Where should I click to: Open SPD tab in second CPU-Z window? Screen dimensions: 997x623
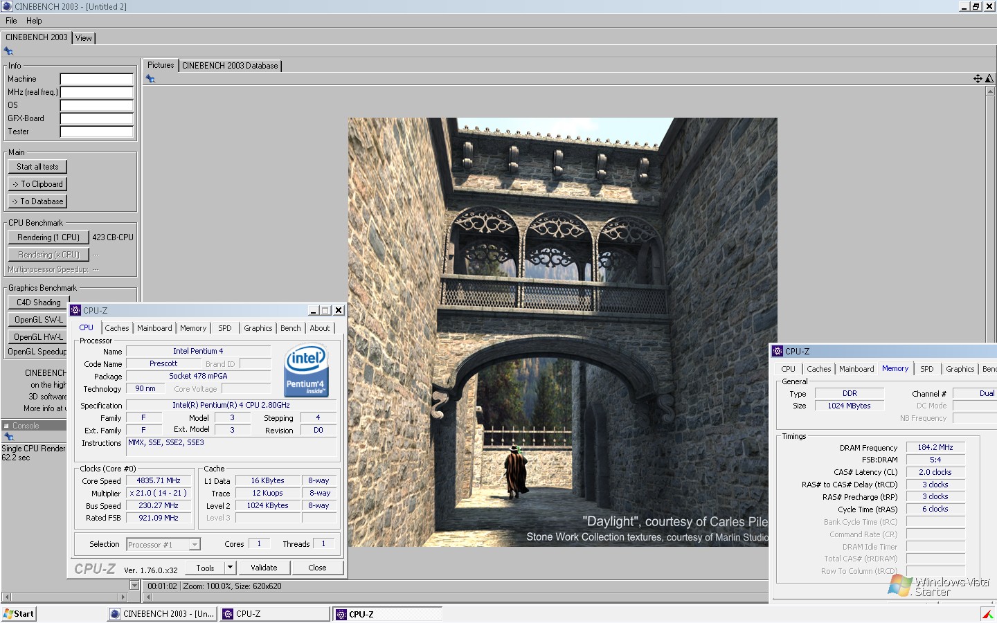(927, 369)
